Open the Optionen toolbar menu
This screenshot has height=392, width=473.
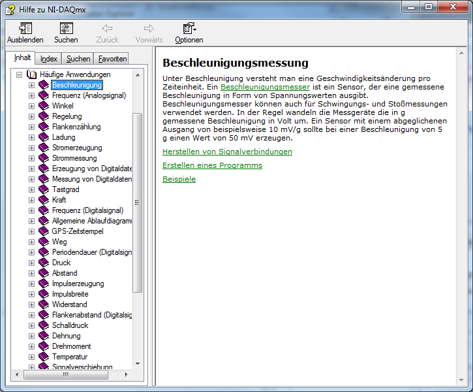point(189,29)
